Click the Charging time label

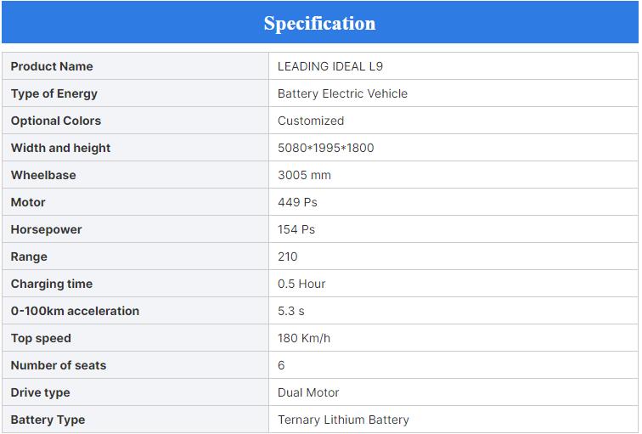tap(52, 284)
